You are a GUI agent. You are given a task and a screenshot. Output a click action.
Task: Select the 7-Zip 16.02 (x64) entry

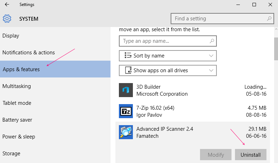(x=193, y=111)
